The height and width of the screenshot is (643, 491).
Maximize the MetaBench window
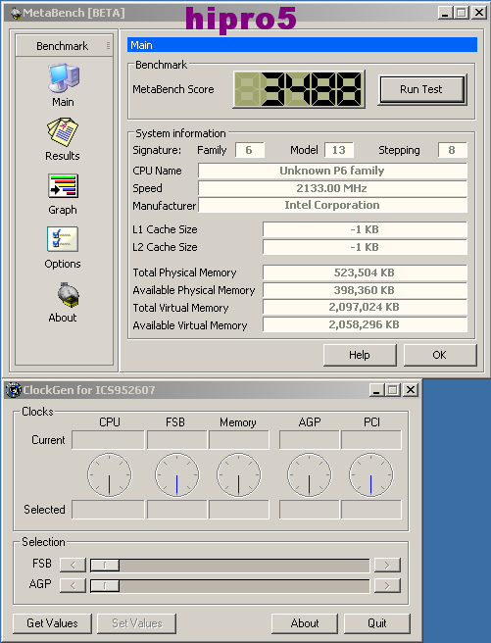point(461,13)
